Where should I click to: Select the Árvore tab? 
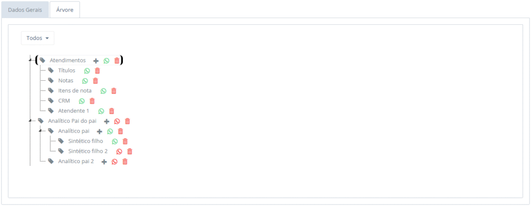tap(65, 9)
